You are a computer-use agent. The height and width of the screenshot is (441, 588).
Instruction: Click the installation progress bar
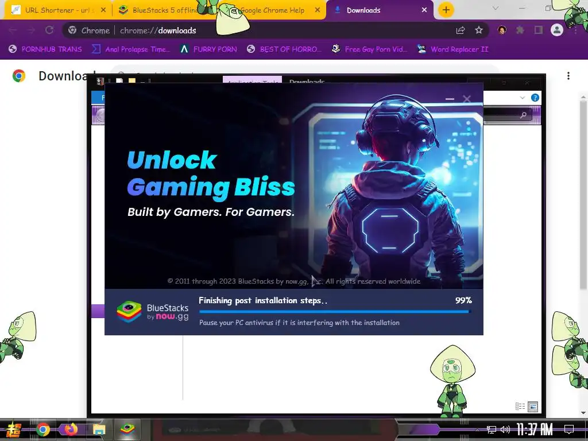335,311
